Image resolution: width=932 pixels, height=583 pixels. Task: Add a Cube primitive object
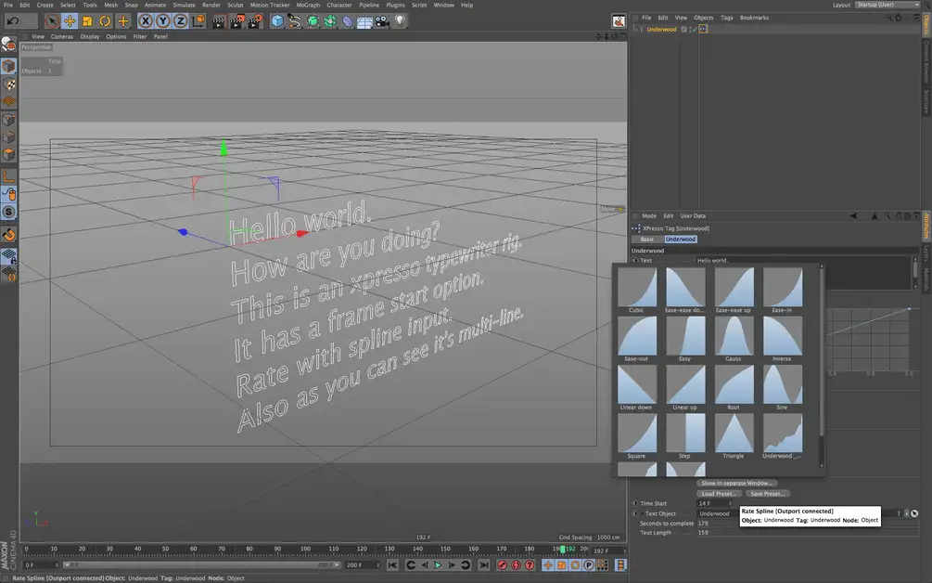(x=277, y=21)
